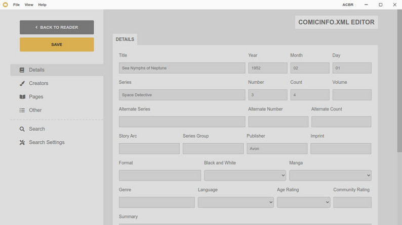
Task: Focus the Story Arc field
Action: coord(149,149)
